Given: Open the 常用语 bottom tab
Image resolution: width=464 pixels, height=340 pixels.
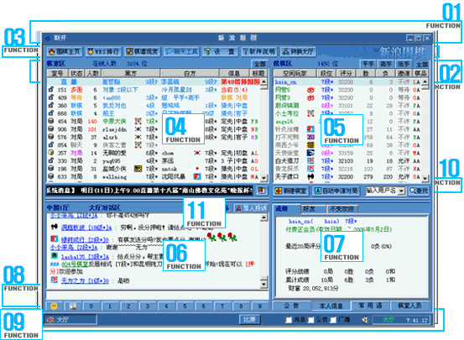Looking at the screenshot, I should [x=371, y=306].
